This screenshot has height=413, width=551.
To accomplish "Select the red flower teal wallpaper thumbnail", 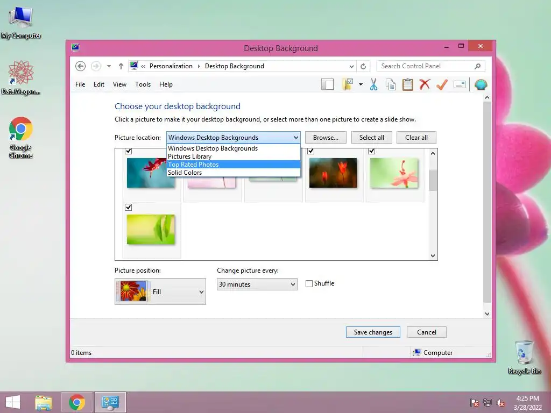I will click(151, 173).
